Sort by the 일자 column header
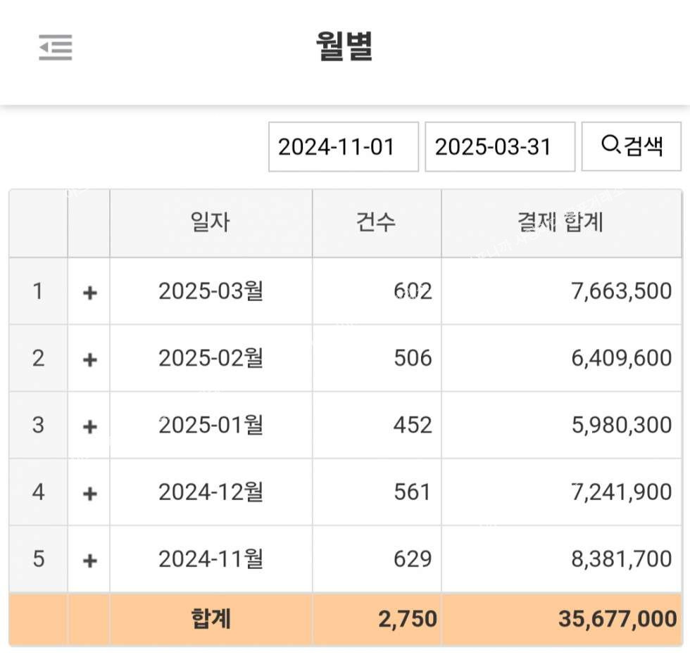This screenshot has width=690, height=664. click(x=211, y=223)
